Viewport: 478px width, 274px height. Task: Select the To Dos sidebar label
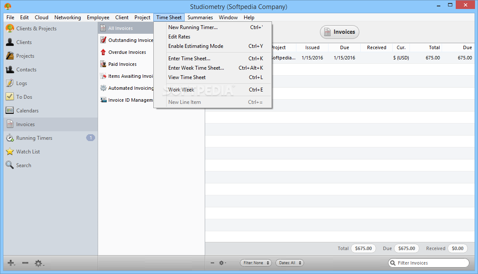24,97
